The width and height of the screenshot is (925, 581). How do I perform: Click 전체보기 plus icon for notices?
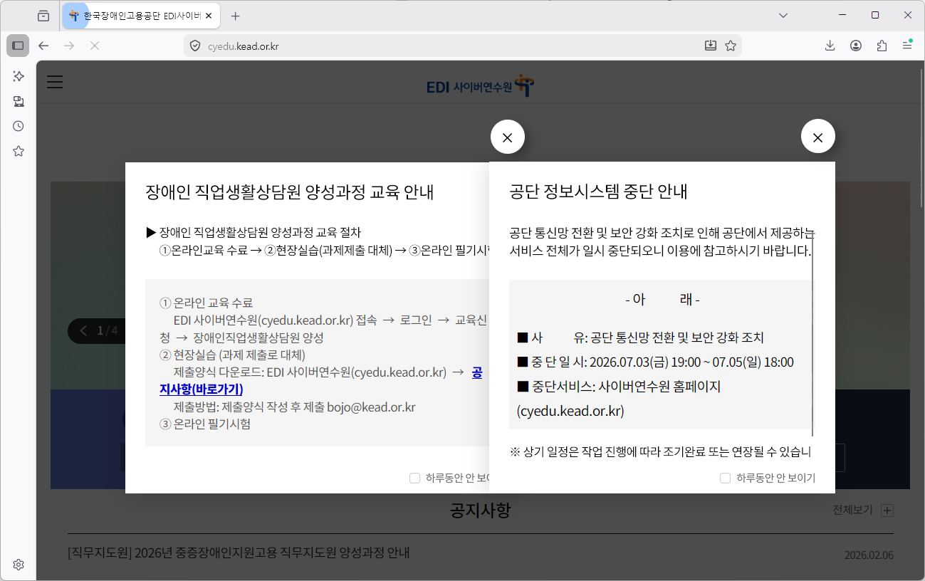(887, 511)
